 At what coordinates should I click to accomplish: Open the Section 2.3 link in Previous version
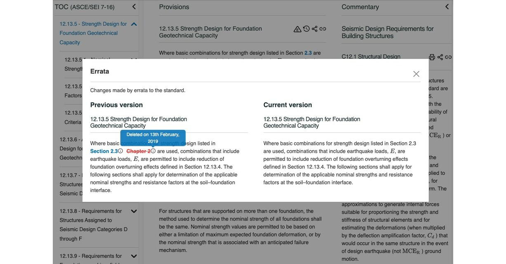(104, 151)
